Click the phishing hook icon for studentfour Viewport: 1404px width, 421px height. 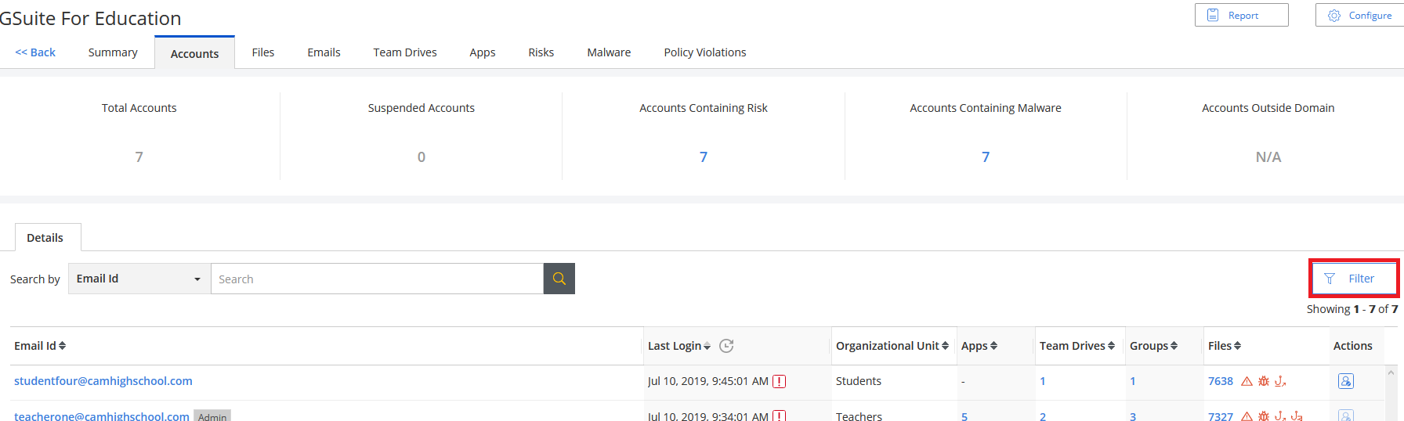point(1280,381)
